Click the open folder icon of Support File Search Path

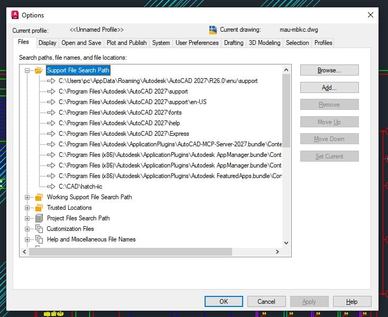[39, 70]
